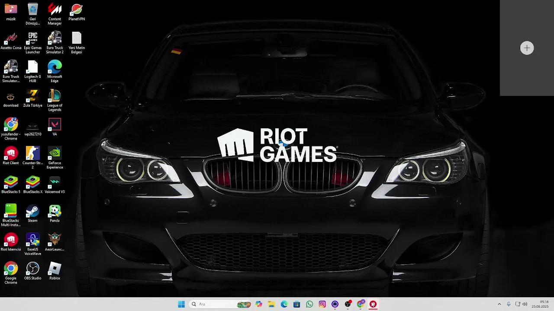The width and height of the screenshot is (554, 311).
Task: Open the Euro Truck Simulator... truncated-label shortcut
Action: tap(11, 71)
